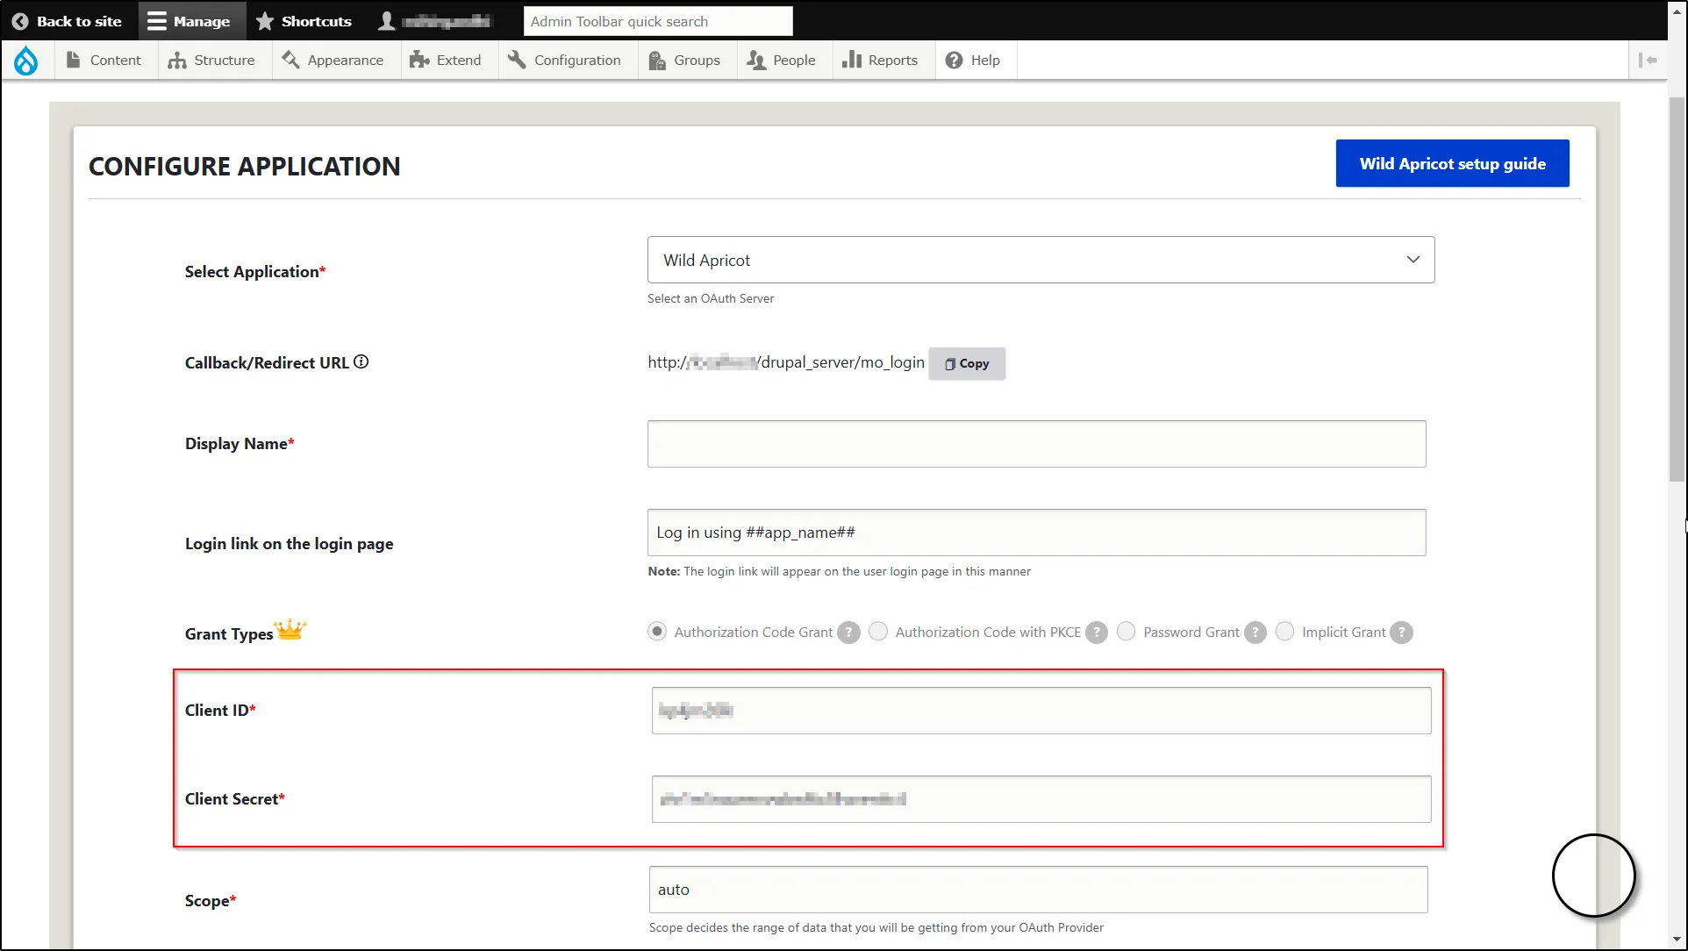Click the Drupal logo home icon
Viewport: 1688px width, 951px height.
tap(26, 61)
